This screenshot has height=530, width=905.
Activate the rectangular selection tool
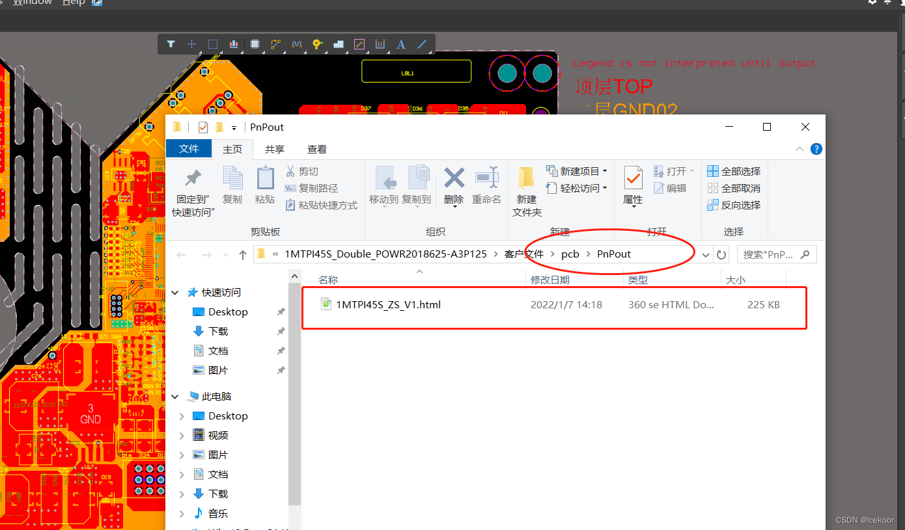[x=212, y=44]
